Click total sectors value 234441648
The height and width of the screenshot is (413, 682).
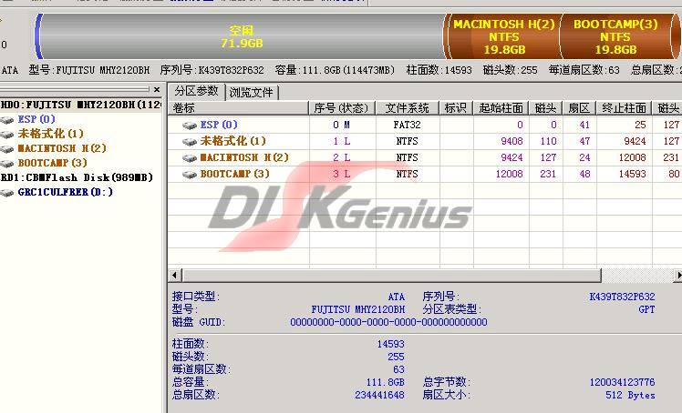(x=379, y=395)
